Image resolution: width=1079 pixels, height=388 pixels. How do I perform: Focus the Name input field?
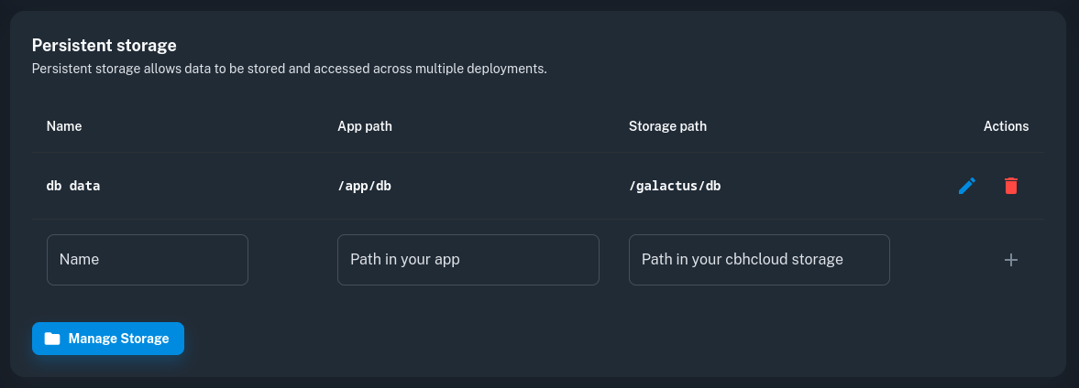(147, 260)
